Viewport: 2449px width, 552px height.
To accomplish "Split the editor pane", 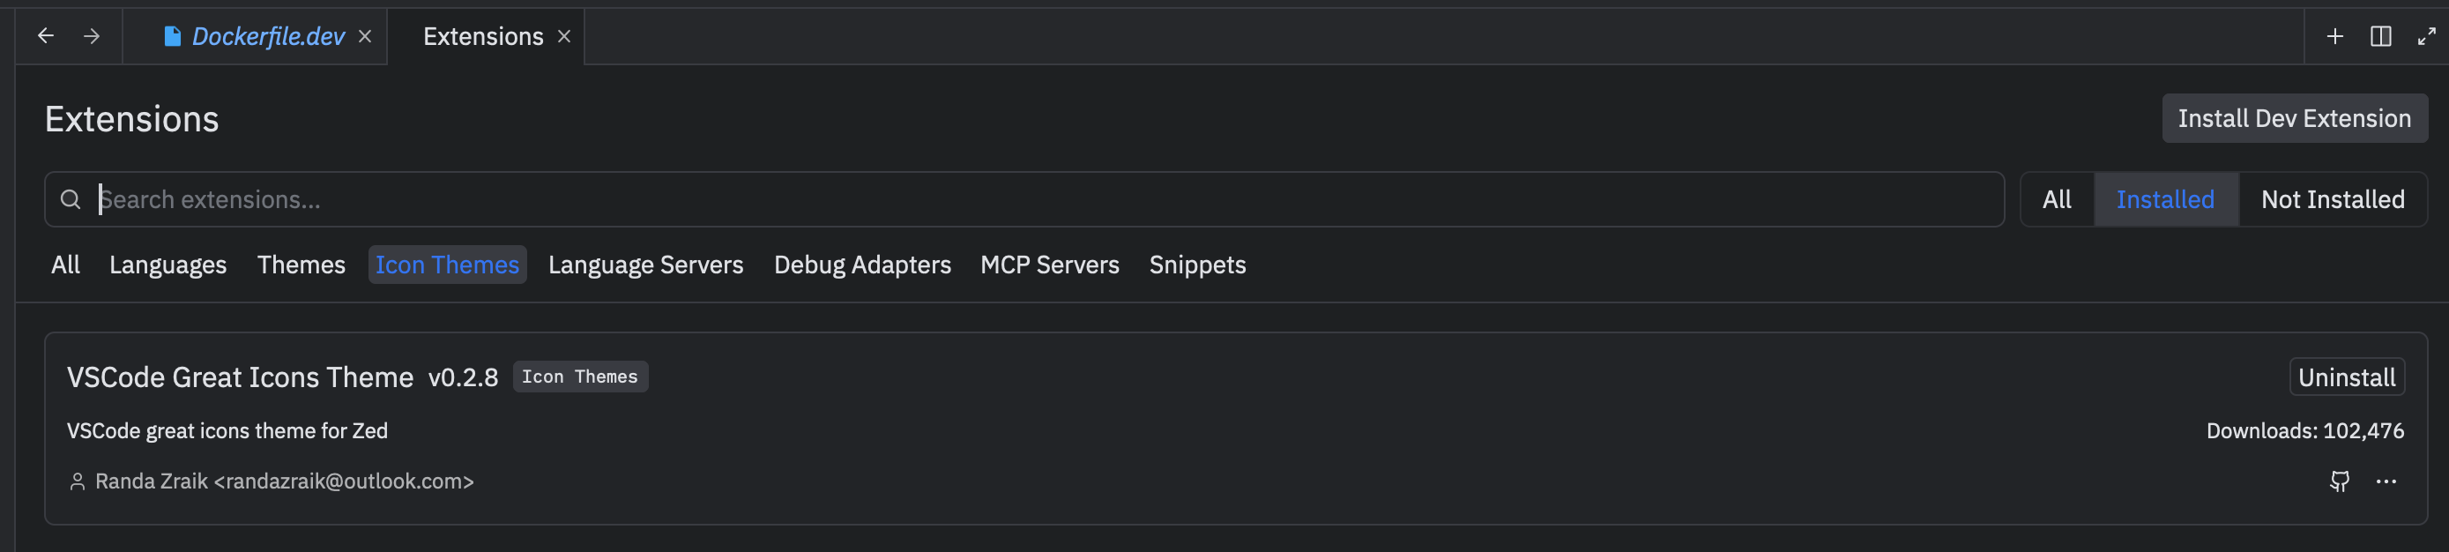I will [2379, 36].
